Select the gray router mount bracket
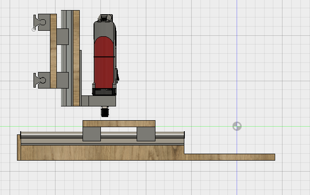The width and height of the screenshot is (310, 195). pos(102,101)
